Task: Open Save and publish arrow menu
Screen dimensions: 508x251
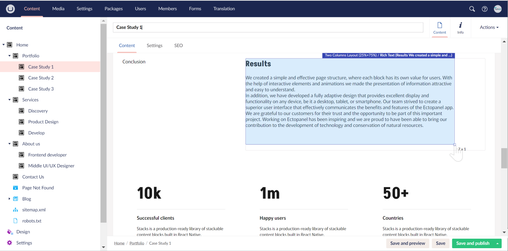Action: (497, 243)
